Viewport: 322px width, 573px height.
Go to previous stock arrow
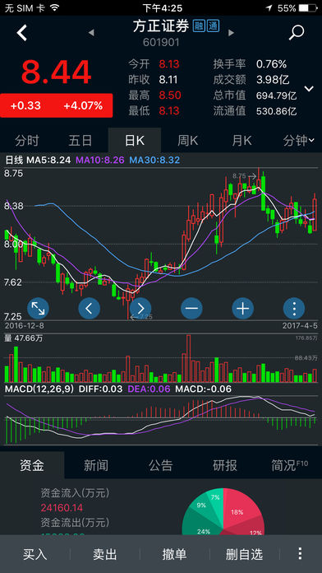click(x=91, y=33)
